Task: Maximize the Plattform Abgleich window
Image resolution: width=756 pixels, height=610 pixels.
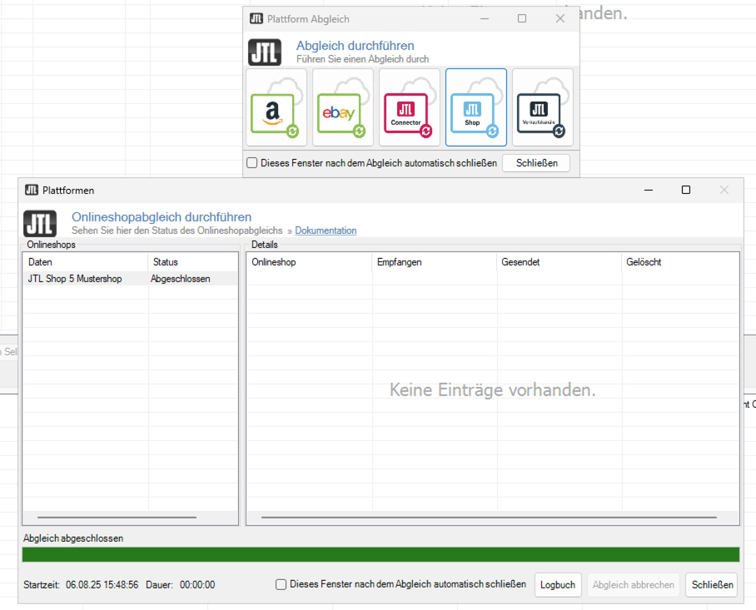Action: (522, 19)
